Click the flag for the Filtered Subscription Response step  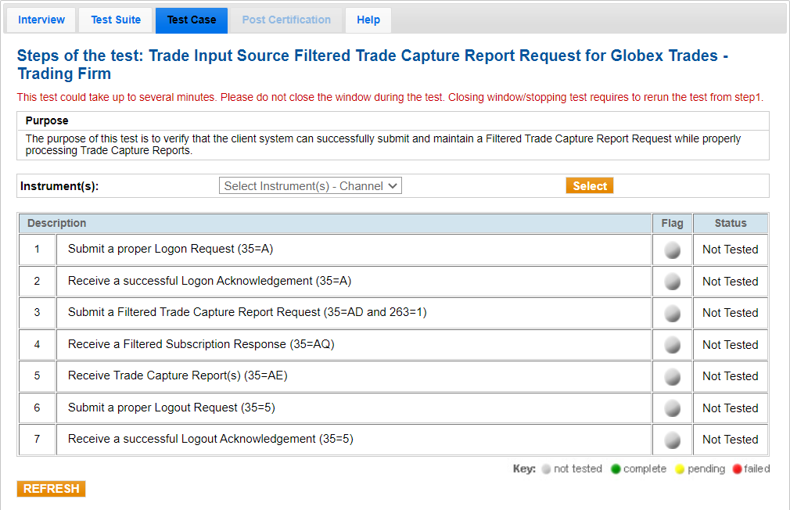pyautogui.click(x=672, y=344)
